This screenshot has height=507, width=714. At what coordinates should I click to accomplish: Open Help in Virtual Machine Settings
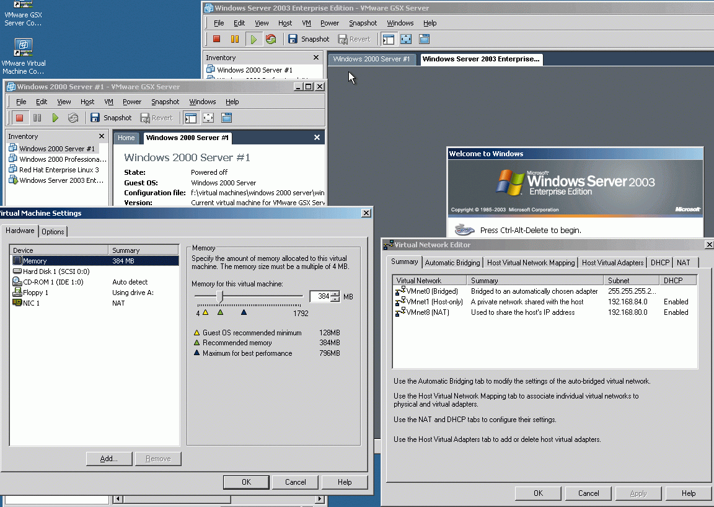coord(344,482)
